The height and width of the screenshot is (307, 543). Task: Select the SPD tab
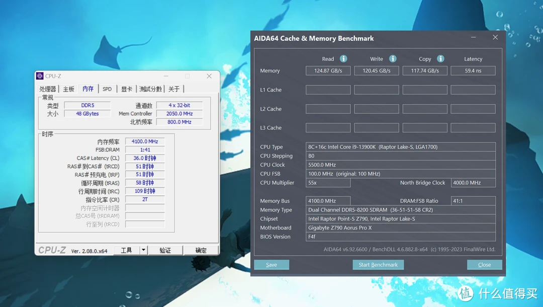tap(107, 89)
